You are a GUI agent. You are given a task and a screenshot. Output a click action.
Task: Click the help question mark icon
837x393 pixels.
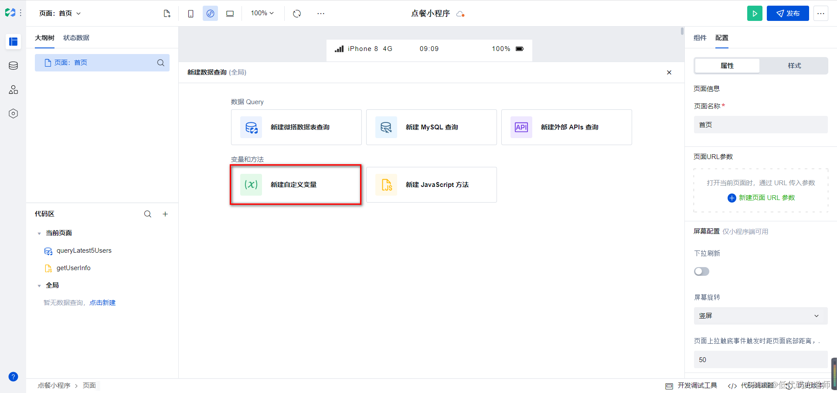[x=13, y=377]
